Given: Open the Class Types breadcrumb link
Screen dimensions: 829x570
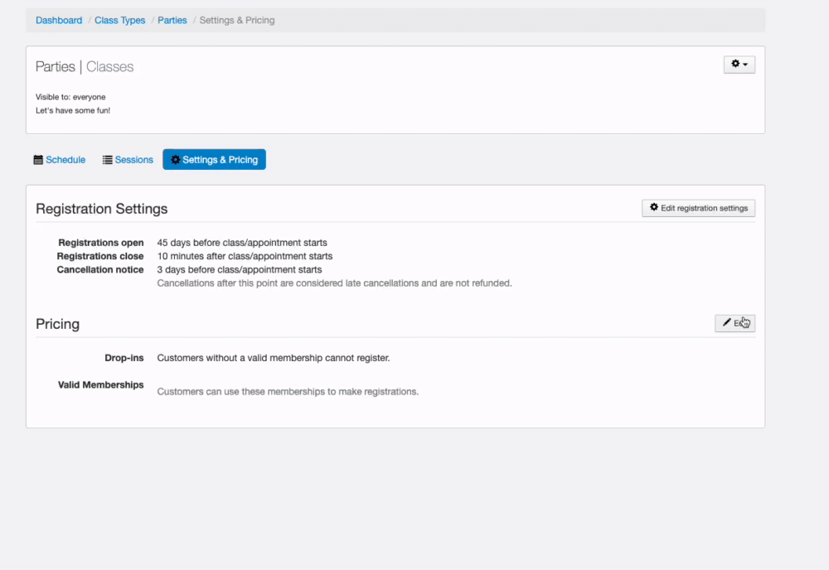Looking at the screenshot, I should coord(120,20).
